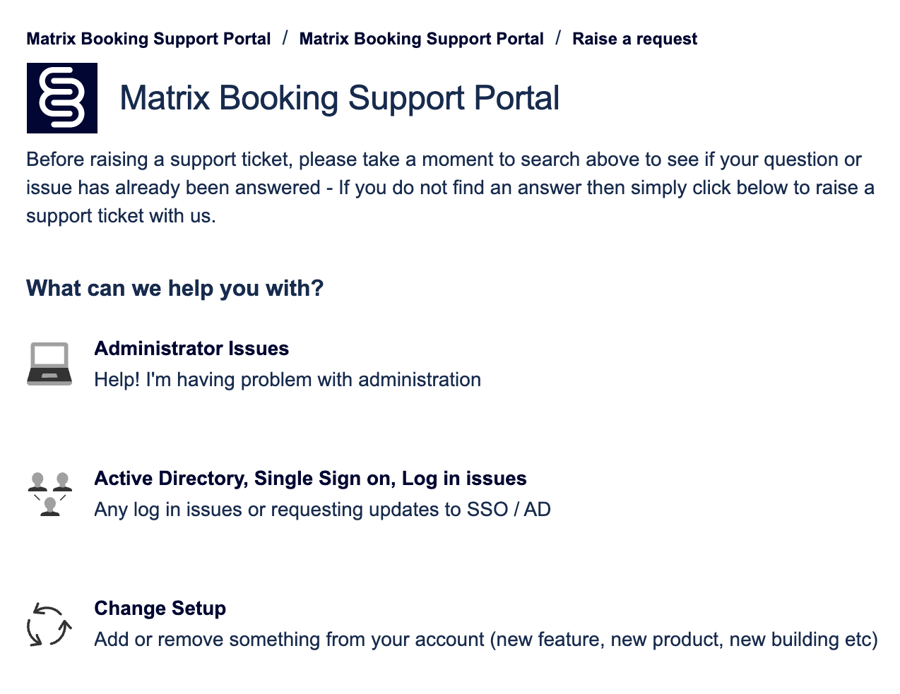The height and width of the screenshot is (694, 900).
Task: Select the laptop icon for Administrator Issues
Action: coord(49,363)
